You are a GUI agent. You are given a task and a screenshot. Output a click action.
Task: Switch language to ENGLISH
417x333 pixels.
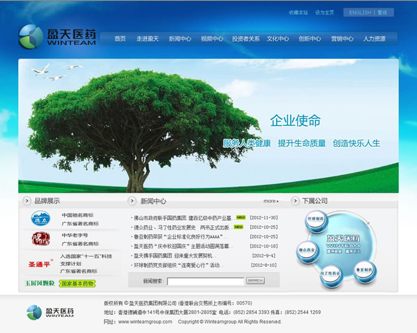tap(360, 12)
